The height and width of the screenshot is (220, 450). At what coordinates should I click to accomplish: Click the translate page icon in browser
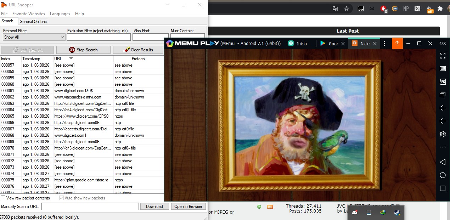(x=335, y=9)
